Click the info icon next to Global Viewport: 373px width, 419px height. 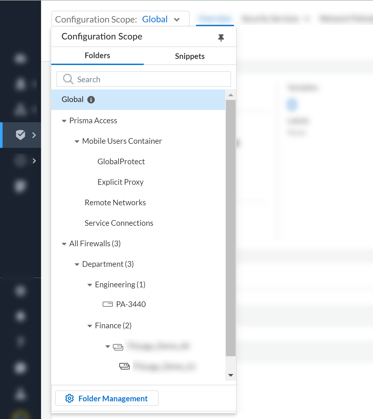click(91, 100)
